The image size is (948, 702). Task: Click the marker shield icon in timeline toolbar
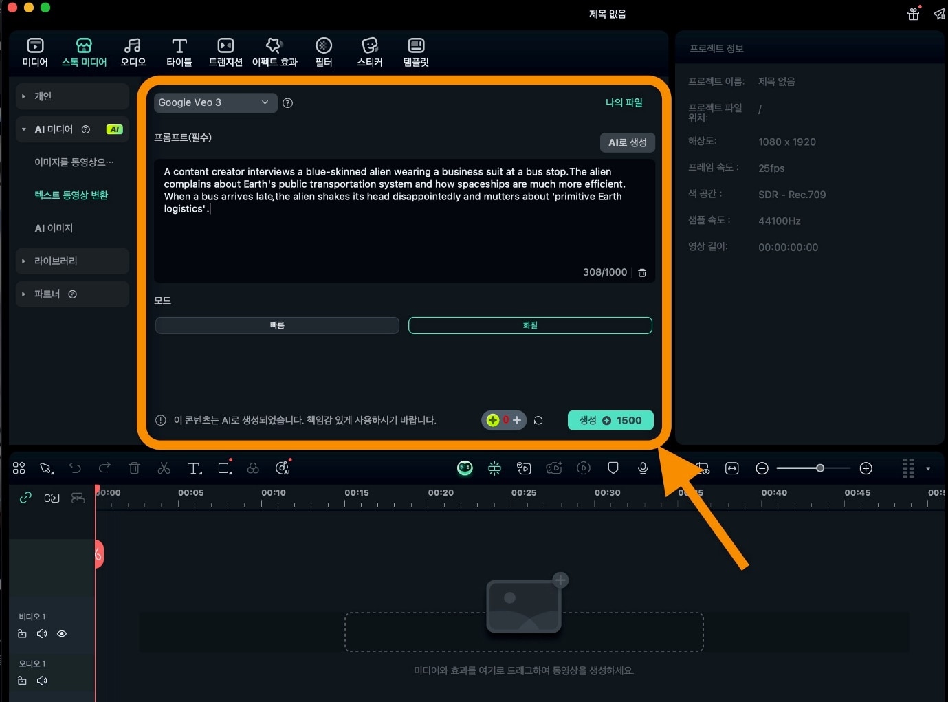tap(613, 468)
